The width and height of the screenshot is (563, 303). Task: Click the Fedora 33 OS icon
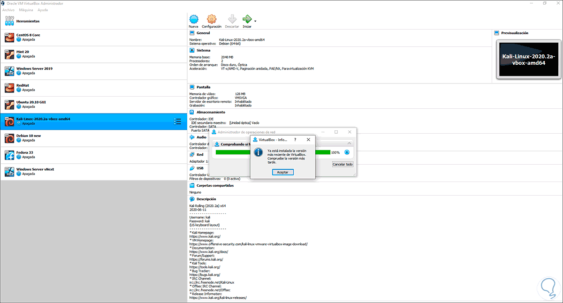tap(9, 155)
